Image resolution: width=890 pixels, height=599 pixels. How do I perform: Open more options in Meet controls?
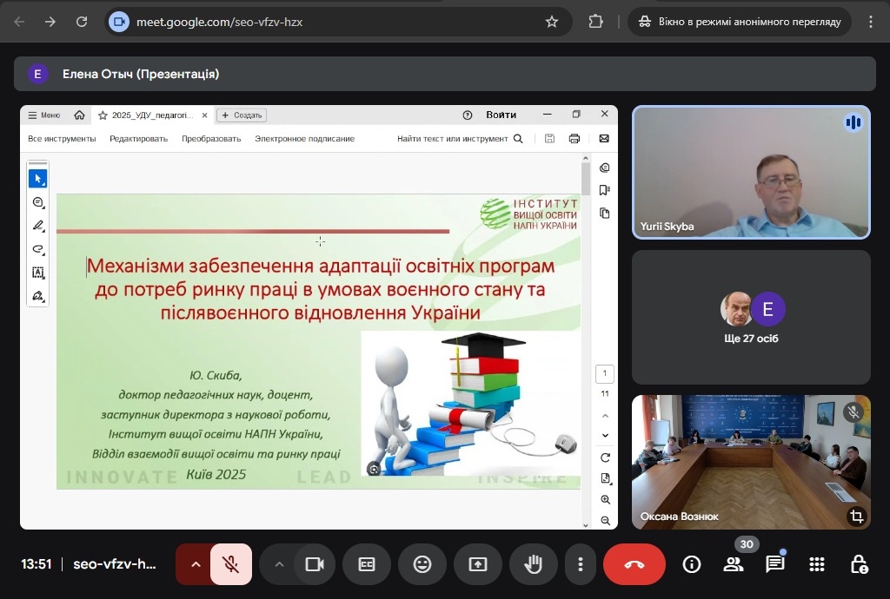(580, 564)
